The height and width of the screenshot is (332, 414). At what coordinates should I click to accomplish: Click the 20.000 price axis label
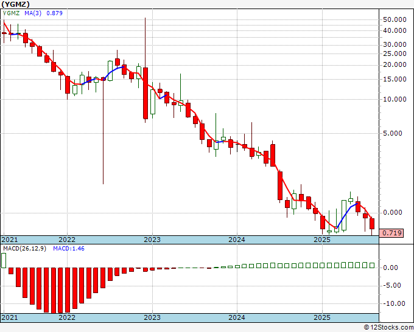coord(395,65)
